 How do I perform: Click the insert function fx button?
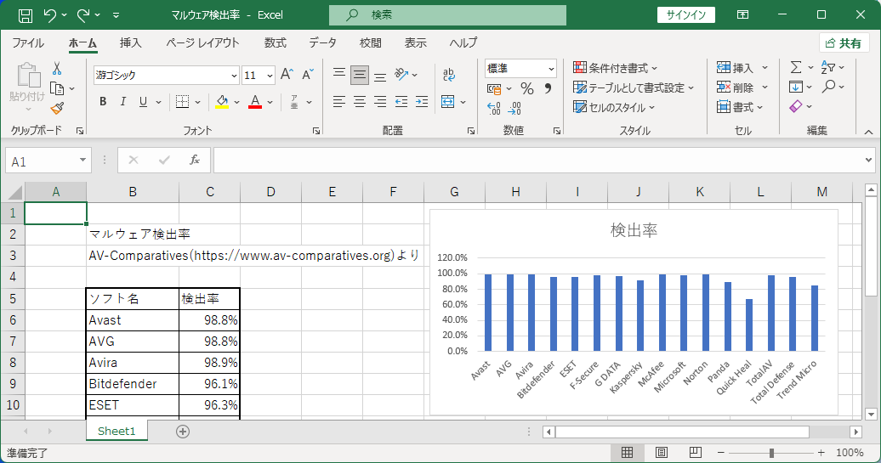click(195, 161)
